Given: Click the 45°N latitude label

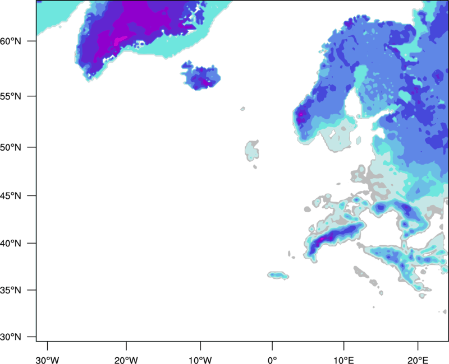Looking at the screenshot, I should [x=11, y=196].
